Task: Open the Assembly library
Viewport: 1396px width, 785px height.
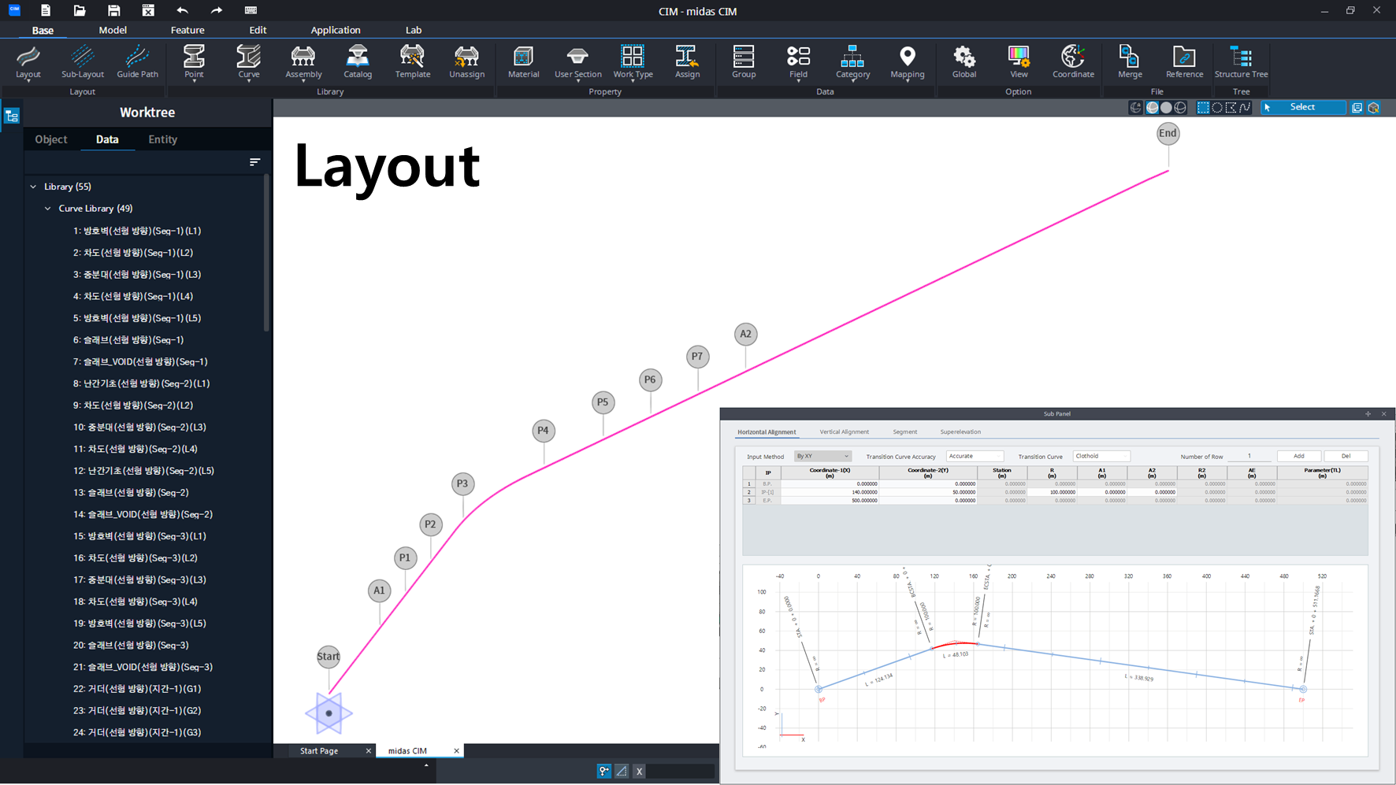Action: 303,62
